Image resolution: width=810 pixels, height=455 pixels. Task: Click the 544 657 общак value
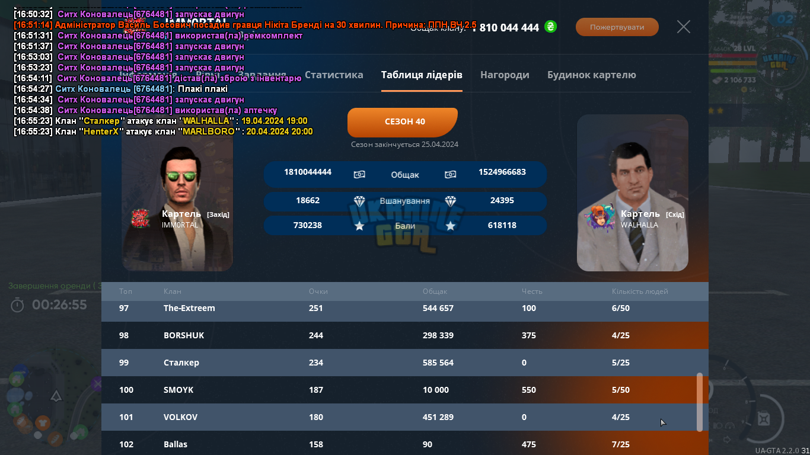click(438, 308)
